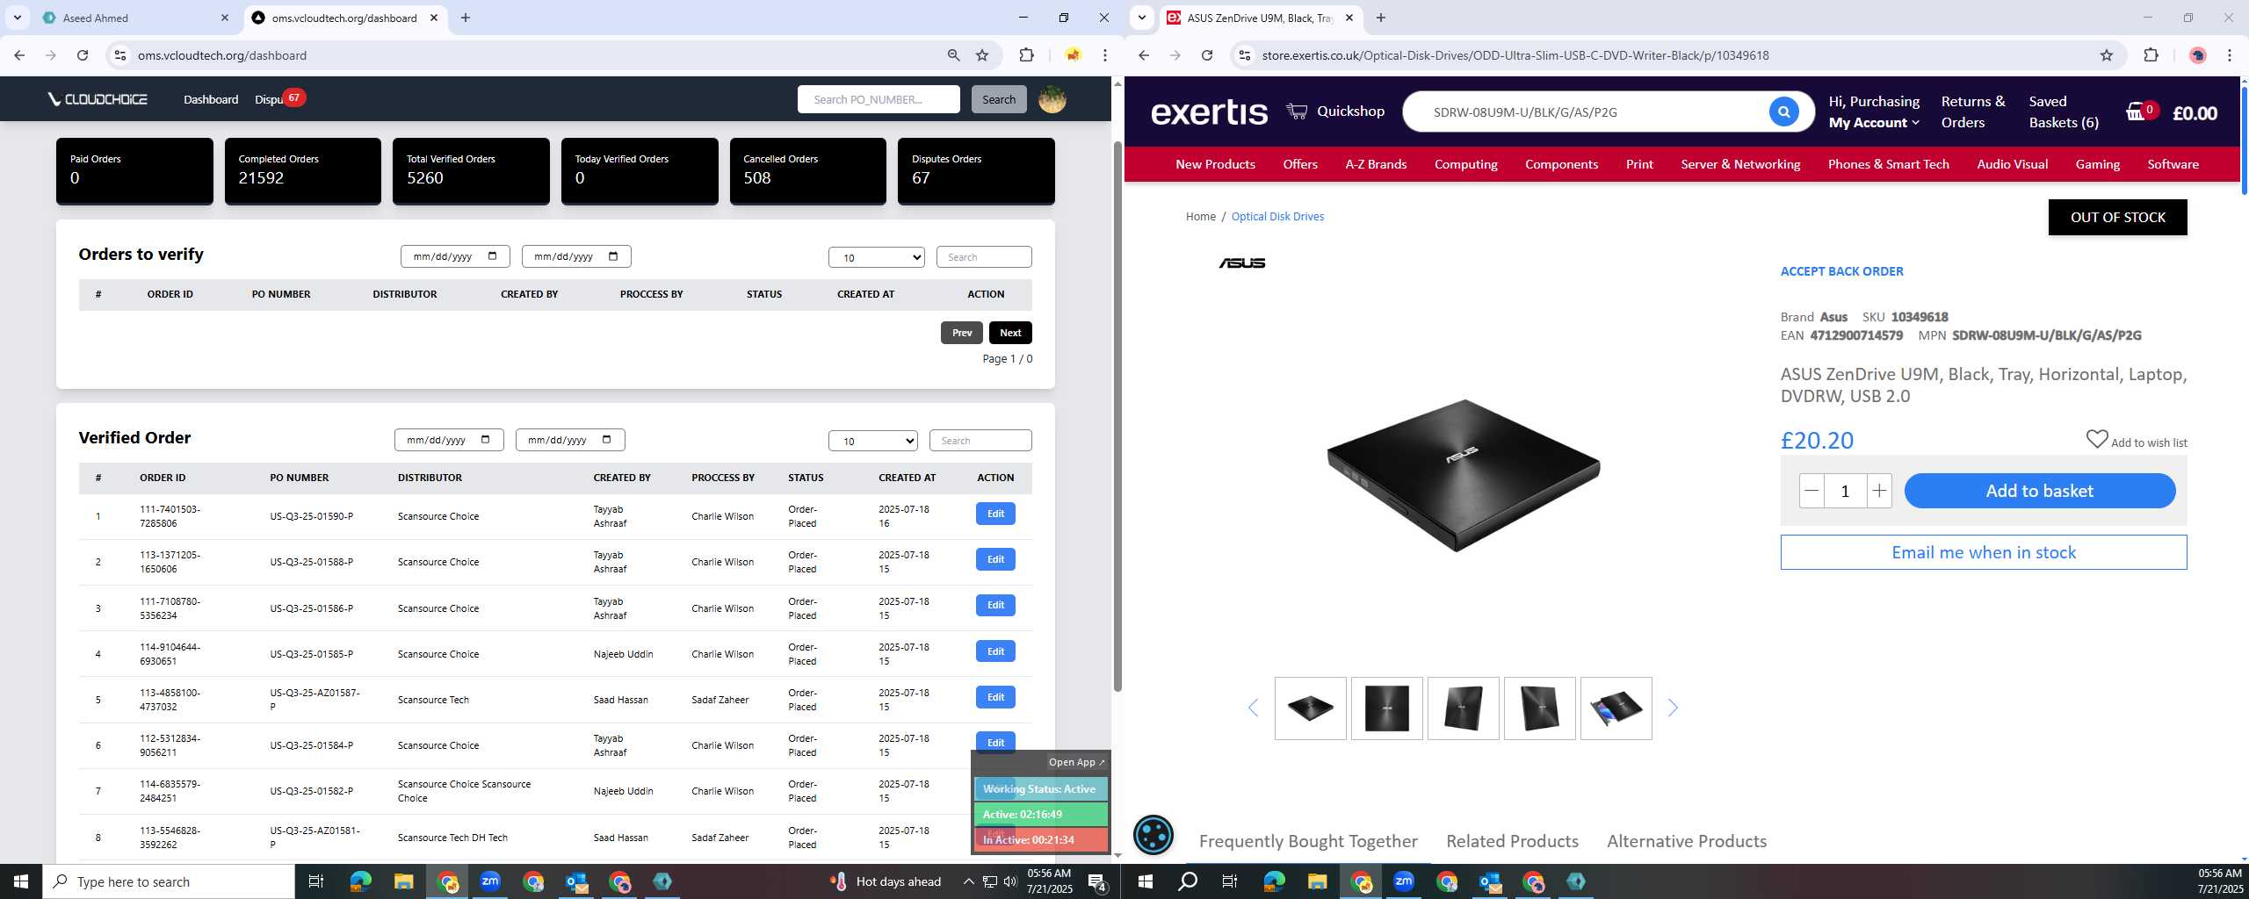This screenshot has height=899, width=2249.
Task: Open extensions puzzle icon in OMS browser
Action: click(x=1026, y=55)
